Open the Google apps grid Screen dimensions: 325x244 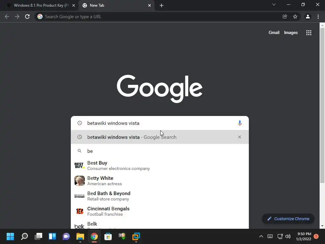tap(309, 33)
